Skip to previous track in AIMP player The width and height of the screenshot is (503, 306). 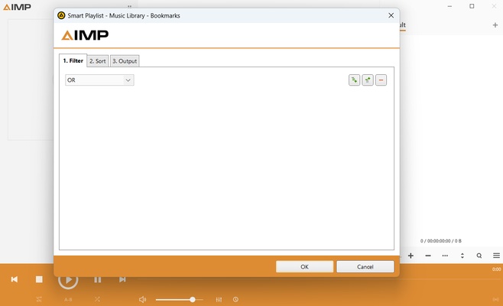pyautogui.click(x=15, y=279)
